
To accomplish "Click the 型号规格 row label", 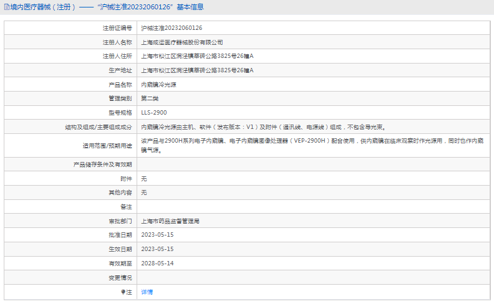I will pos(120,113).
